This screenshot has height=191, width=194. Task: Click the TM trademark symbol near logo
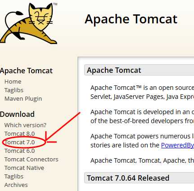click(55, 4)
